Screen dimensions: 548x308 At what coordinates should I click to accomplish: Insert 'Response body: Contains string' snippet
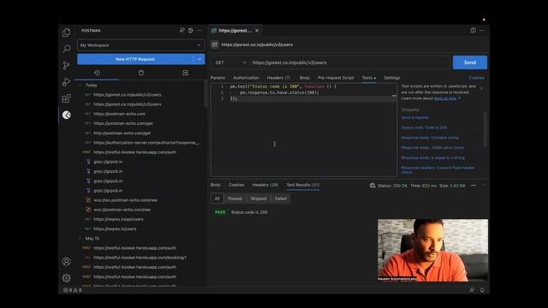tap(430, 138)
